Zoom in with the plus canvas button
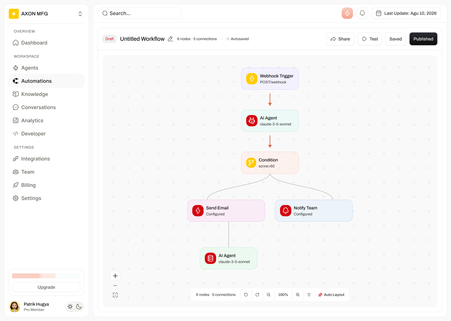This screenshot has width=451, height=321. point(115,276)
